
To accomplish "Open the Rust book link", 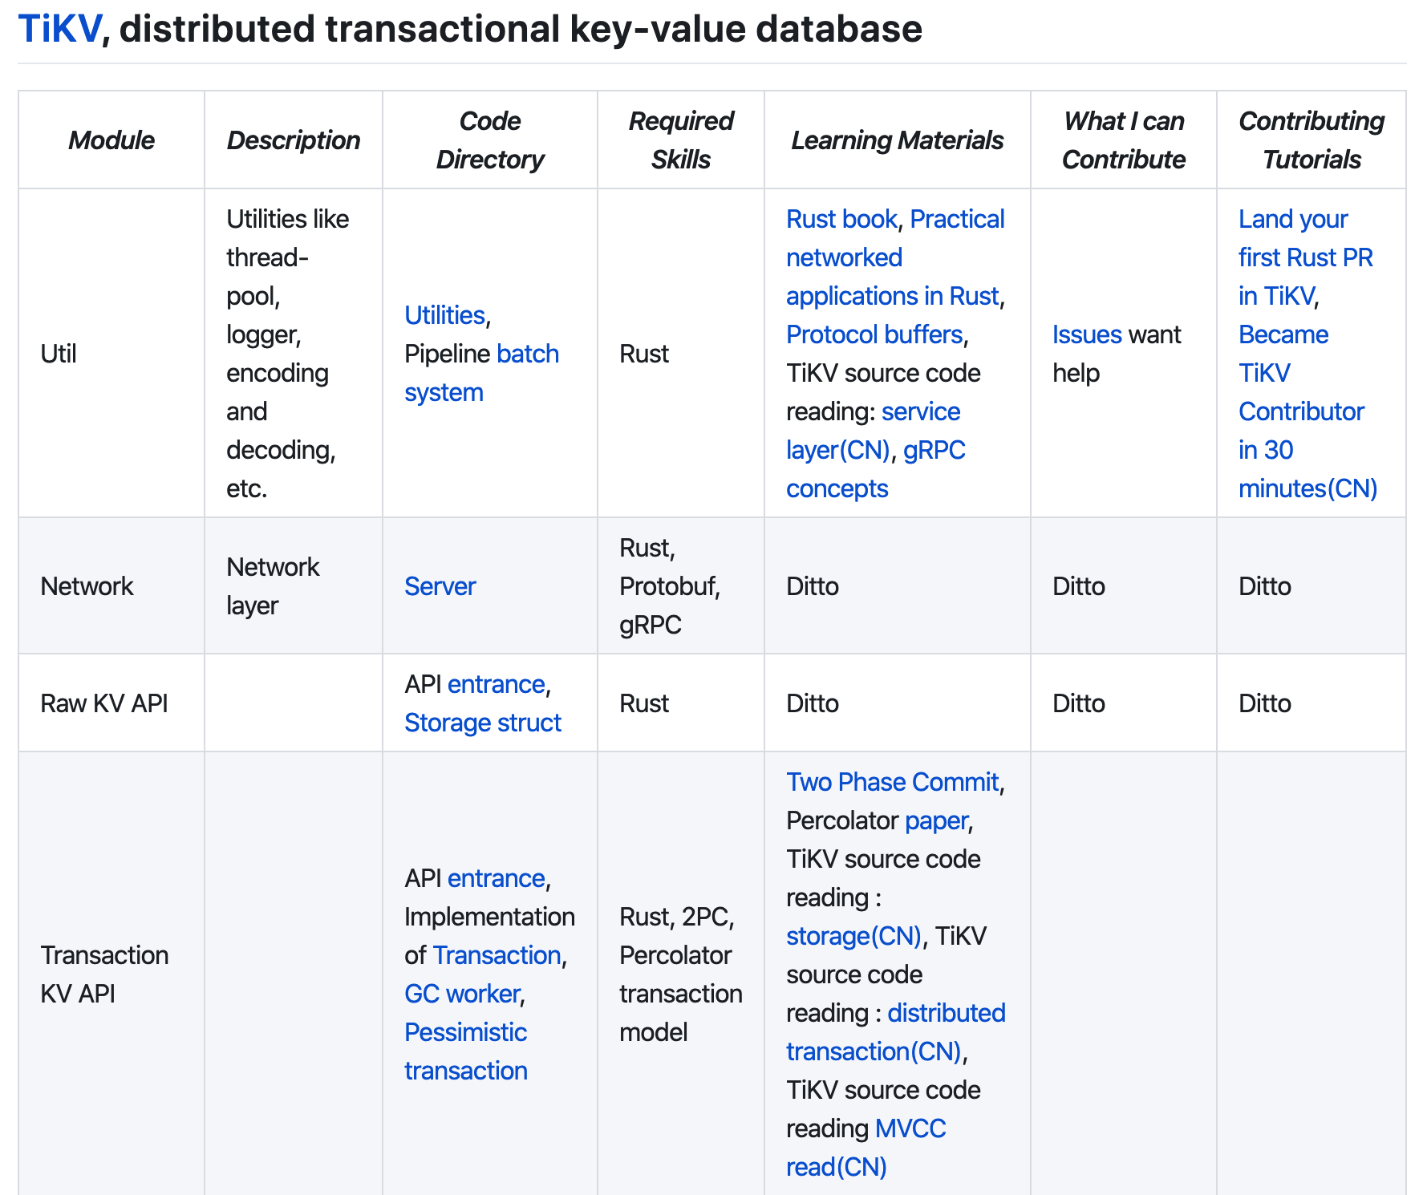I will (841, 219).
